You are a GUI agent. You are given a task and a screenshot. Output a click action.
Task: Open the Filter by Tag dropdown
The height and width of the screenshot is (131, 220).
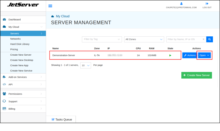click(102, 39)
